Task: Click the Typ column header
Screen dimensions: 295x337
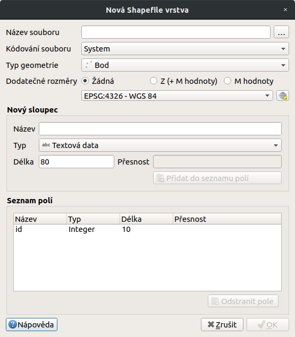Action: [x=93, y=219]
